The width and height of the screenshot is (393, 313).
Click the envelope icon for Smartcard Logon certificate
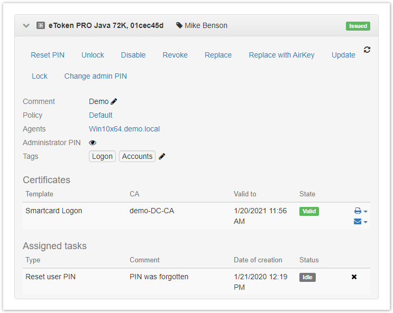pyautogui.click(x=358, y=222)
